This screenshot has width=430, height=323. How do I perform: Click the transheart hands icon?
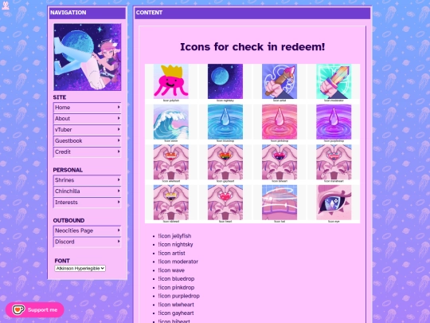(334, 162)
